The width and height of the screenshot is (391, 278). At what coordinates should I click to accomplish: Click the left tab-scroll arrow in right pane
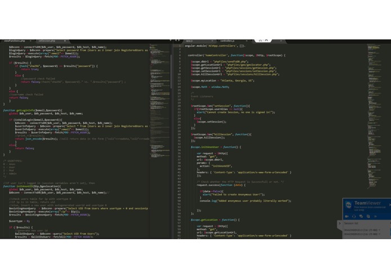point(176,41)
